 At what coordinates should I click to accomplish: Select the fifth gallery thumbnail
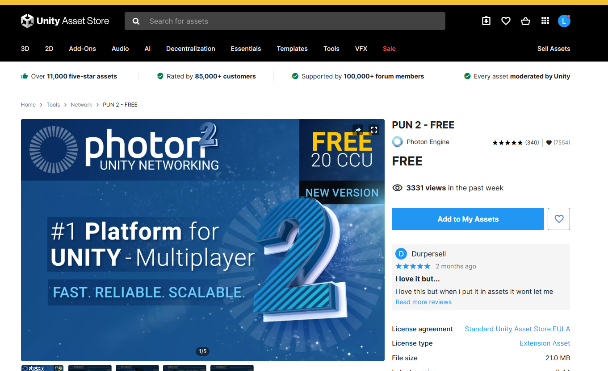click(232, 368)
